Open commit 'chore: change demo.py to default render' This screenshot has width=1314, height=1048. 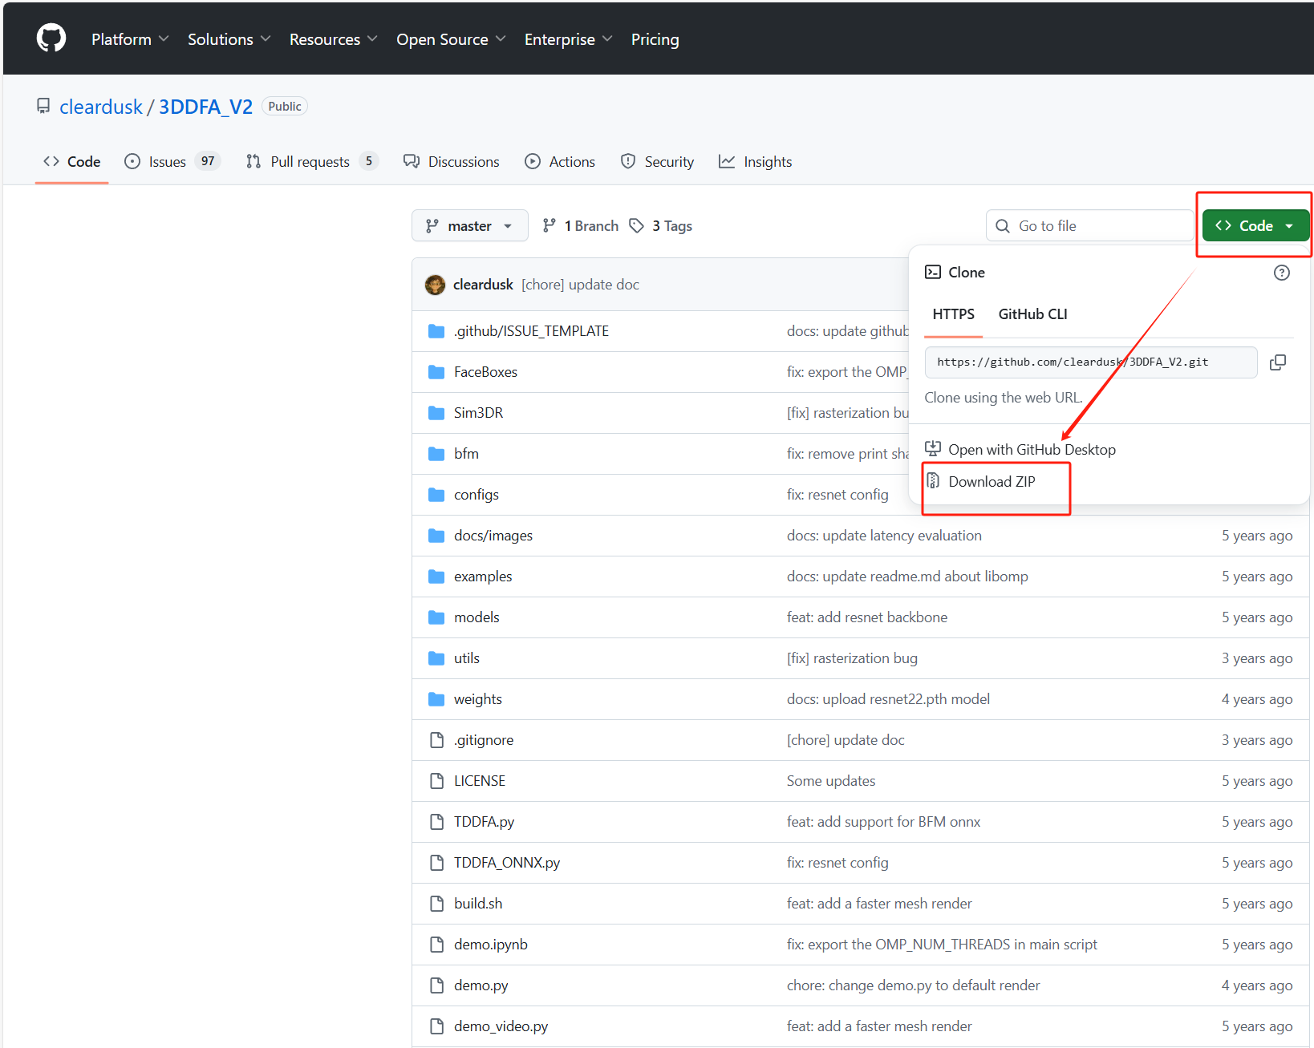tap(913, 985)
